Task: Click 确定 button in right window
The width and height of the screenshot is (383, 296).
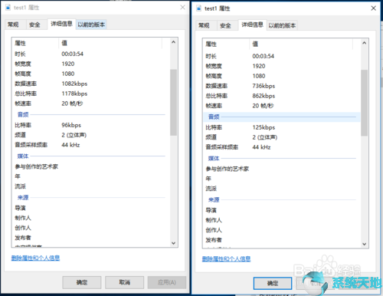Action: (x=273, y=283)
